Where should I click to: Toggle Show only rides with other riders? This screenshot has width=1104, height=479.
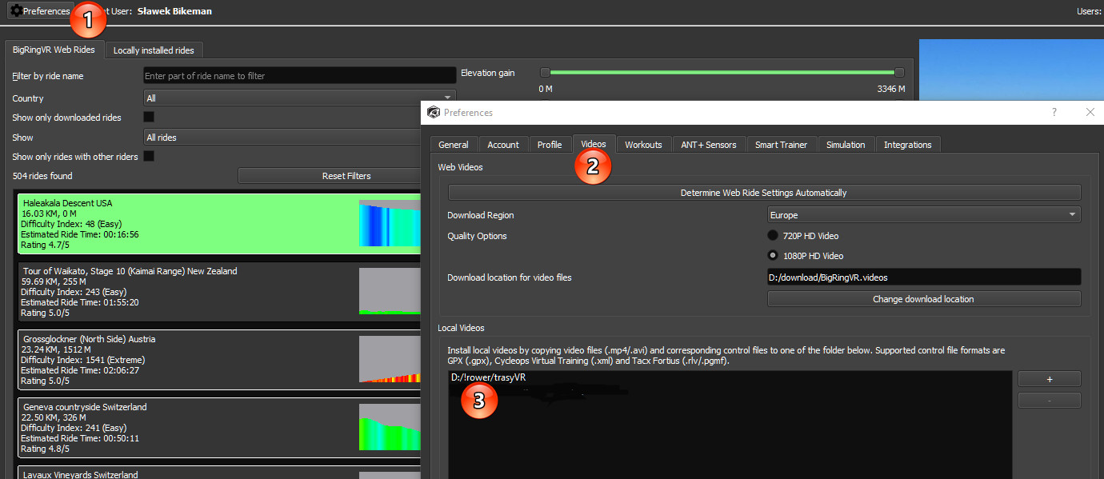[149, 156]
